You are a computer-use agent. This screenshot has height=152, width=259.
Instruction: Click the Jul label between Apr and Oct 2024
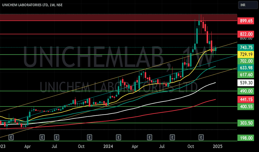(162, 146)
